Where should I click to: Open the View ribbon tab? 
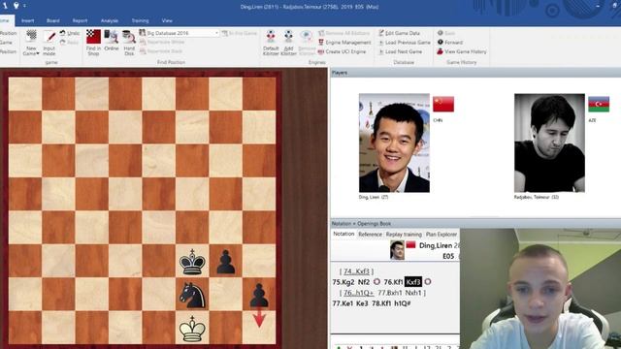click(x=167, y=20)
